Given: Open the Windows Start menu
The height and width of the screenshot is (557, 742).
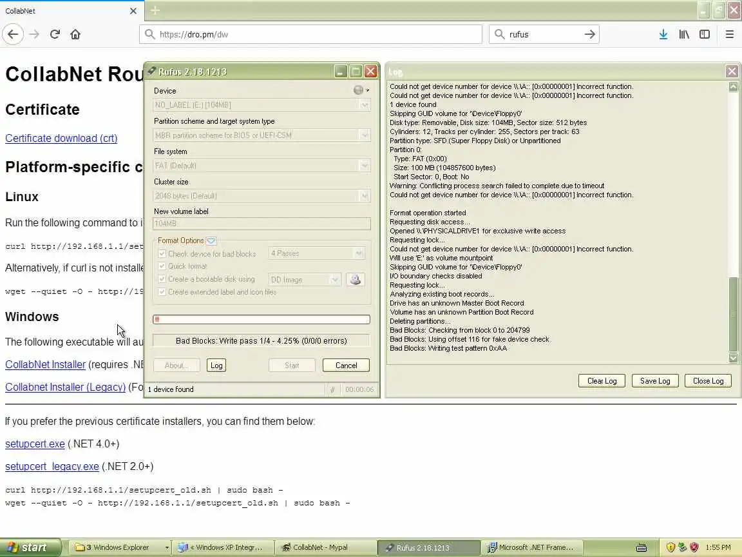Looking at the screenshot, I should click(x=30, y=547).
